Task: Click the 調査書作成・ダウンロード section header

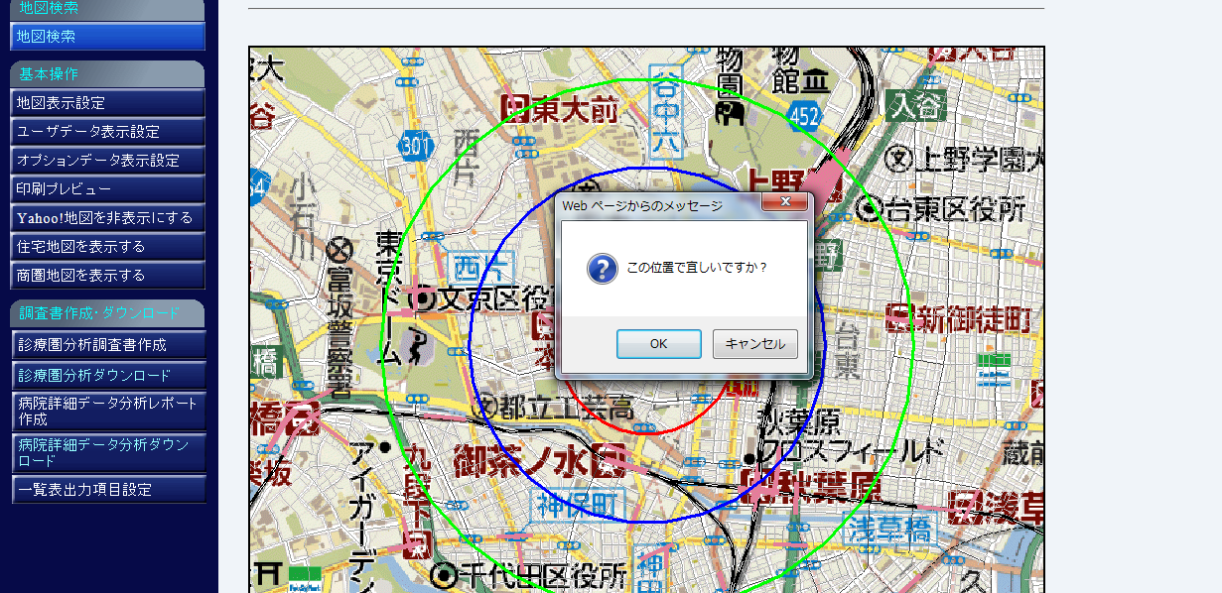Action: [107, 313]
